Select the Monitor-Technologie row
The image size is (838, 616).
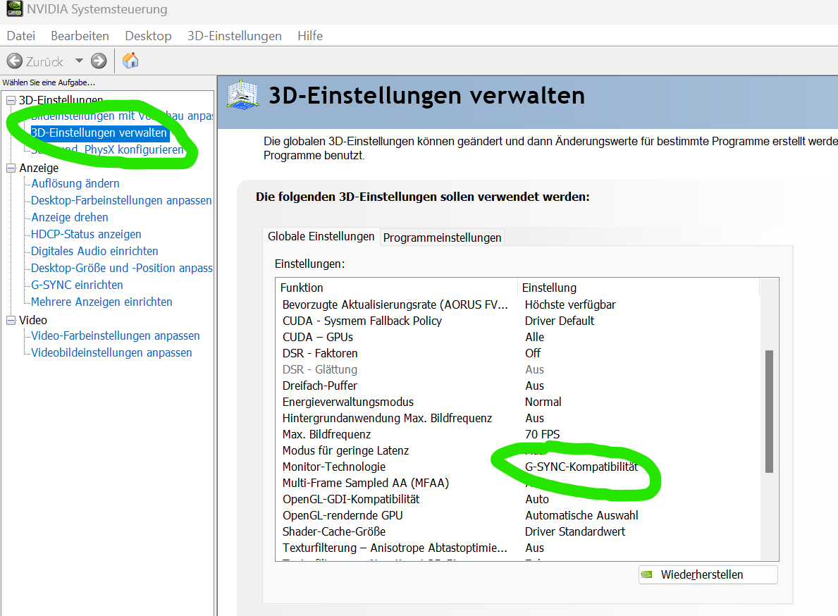pos(517,467)
